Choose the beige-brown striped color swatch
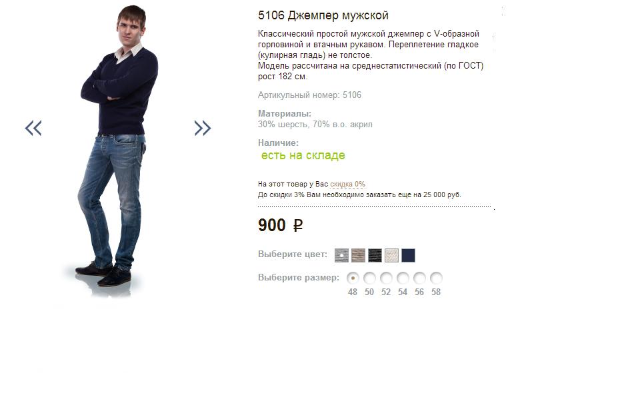 359,255
